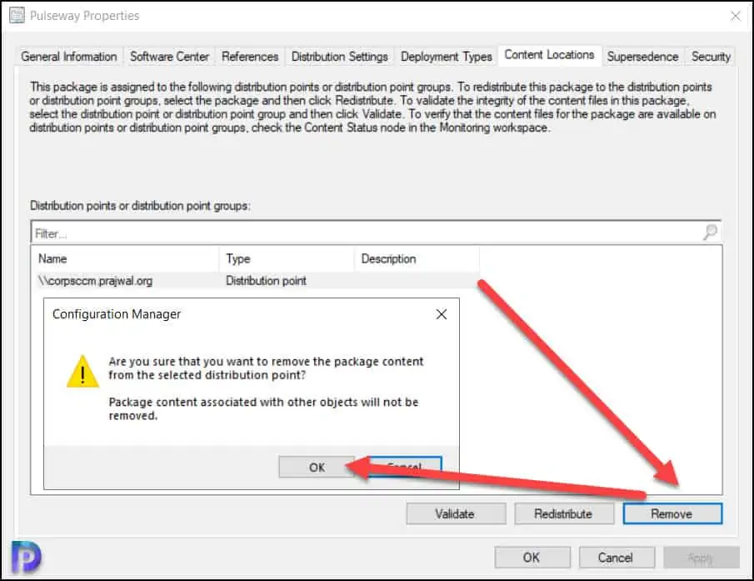754x581 pixels.
Task: Close the Pulseway Properties window
Action: 736,16
